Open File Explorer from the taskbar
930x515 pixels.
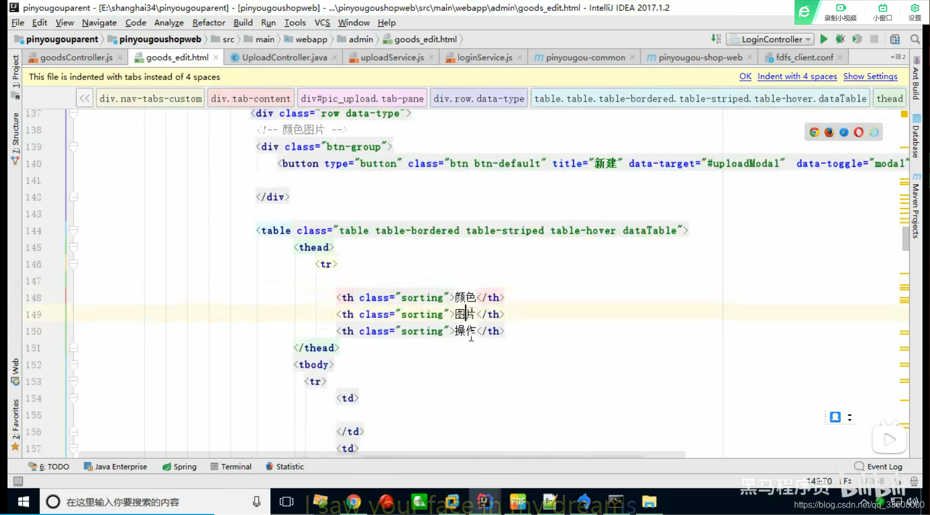coord(649,502)
